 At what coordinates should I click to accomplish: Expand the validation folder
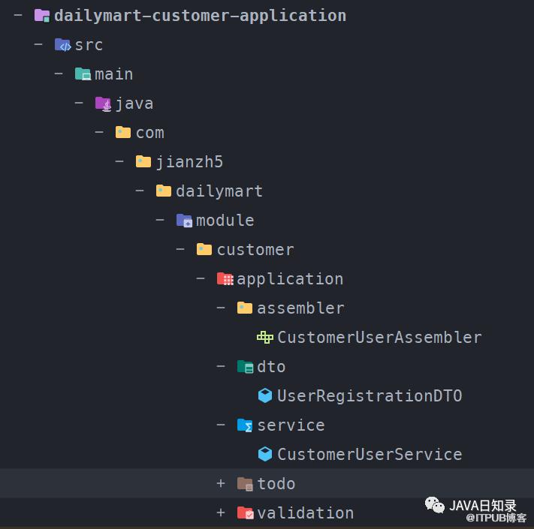[221, 512]
